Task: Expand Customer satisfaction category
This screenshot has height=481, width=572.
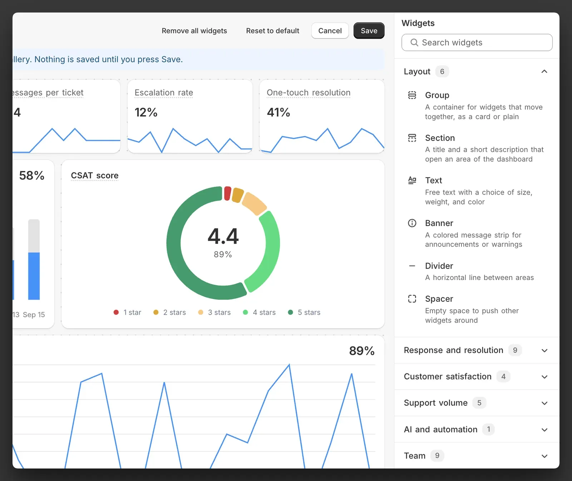Action: [477, 377]
